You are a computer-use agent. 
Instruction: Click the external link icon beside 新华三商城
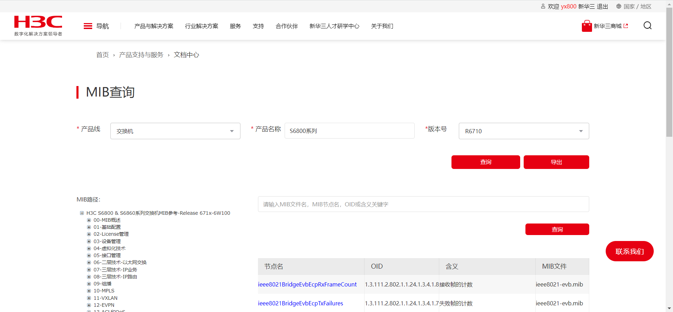coord(626,26)
